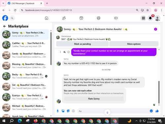This screenshot has width=165, height=124.
Task: Click the Facebook logo
Action: (5, 18)
